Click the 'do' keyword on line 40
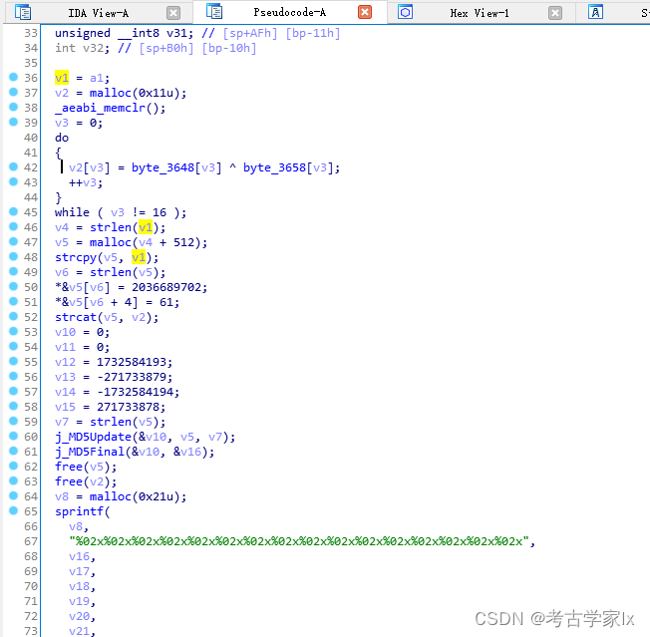 (62, 138)
